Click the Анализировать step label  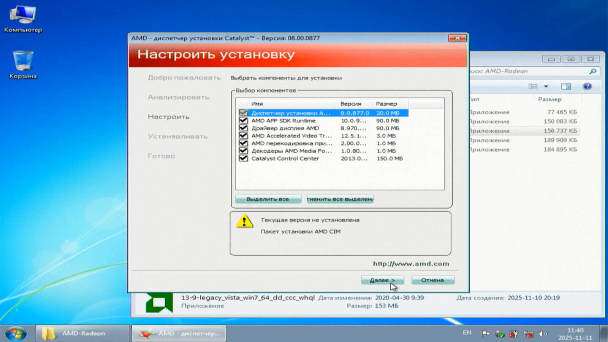tap(178, 97)
